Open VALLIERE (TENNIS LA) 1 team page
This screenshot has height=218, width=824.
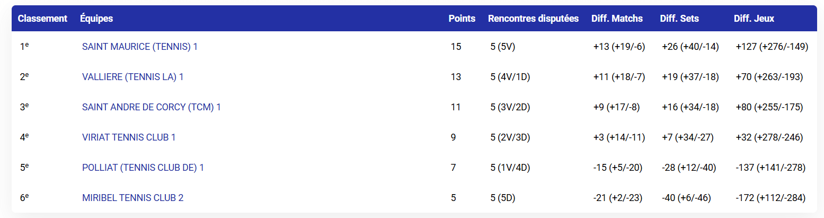tap(132, 77)
